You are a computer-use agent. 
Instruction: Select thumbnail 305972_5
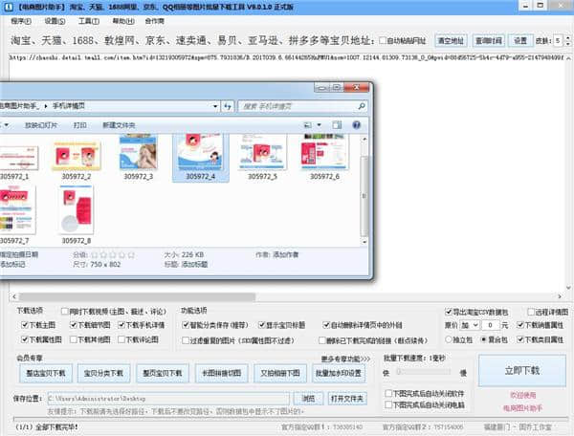tap(262, 157)
